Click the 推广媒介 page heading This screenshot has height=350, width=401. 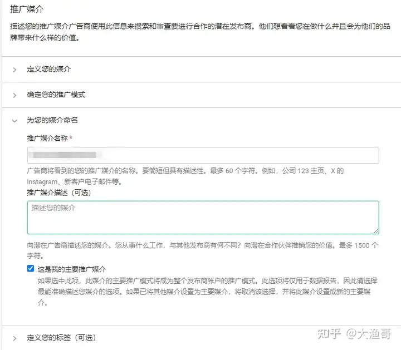[27, 9]
